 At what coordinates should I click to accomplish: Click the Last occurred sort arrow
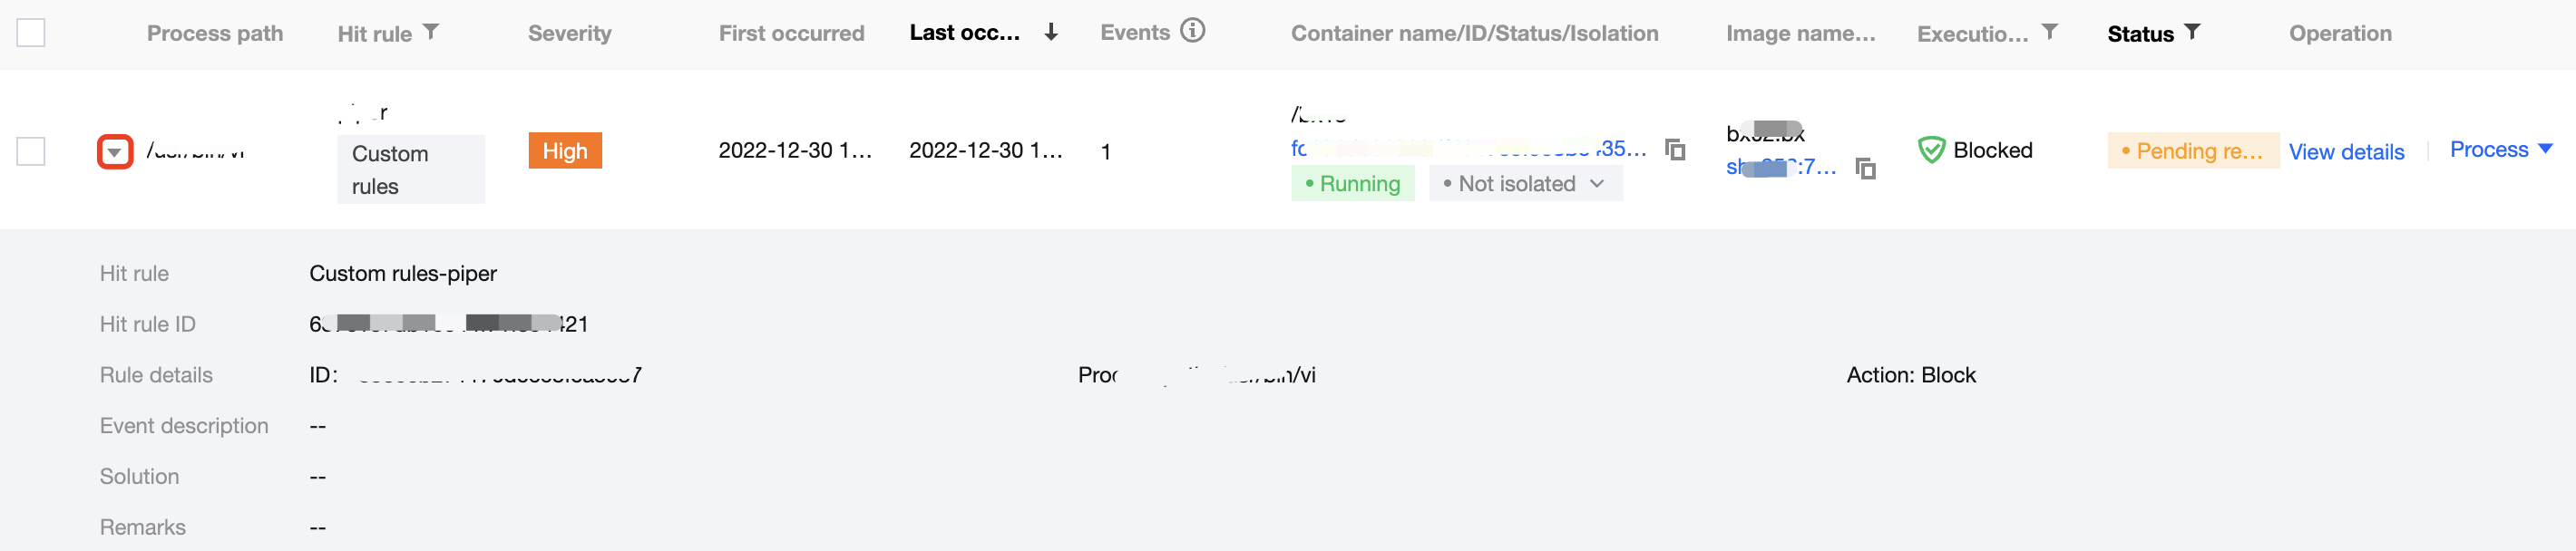click(x=1050, y=32)
